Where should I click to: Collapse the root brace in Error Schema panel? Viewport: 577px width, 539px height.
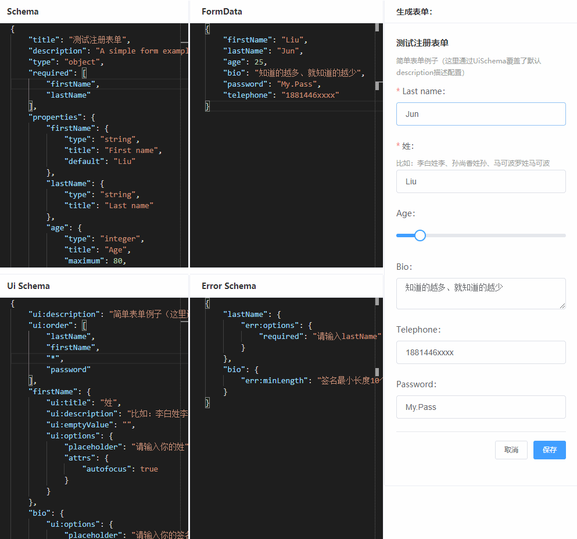point(207,303)
